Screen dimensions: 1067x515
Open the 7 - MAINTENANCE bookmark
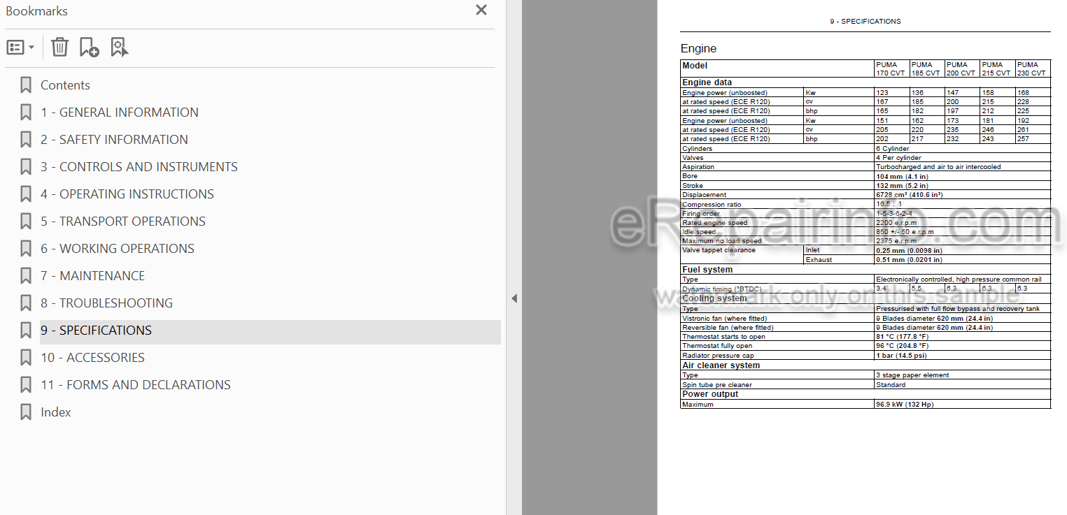tap(93, 276)
